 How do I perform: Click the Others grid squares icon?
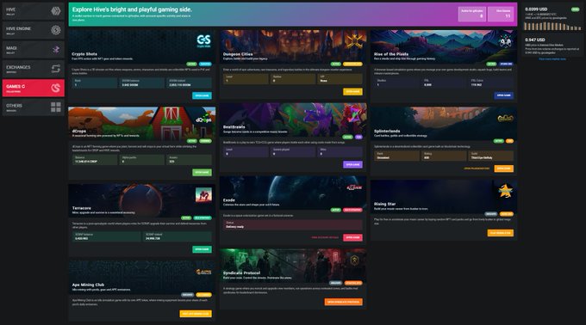(x=56, y=107)
